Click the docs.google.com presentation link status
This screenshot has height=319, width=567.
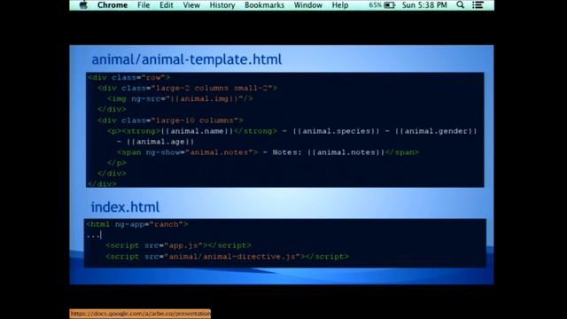click(140, 314)
